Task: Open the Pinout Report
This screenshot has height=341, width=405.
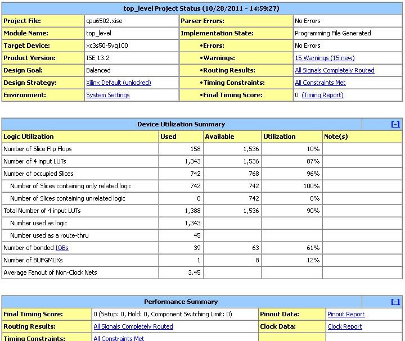Action: (345, 314)
